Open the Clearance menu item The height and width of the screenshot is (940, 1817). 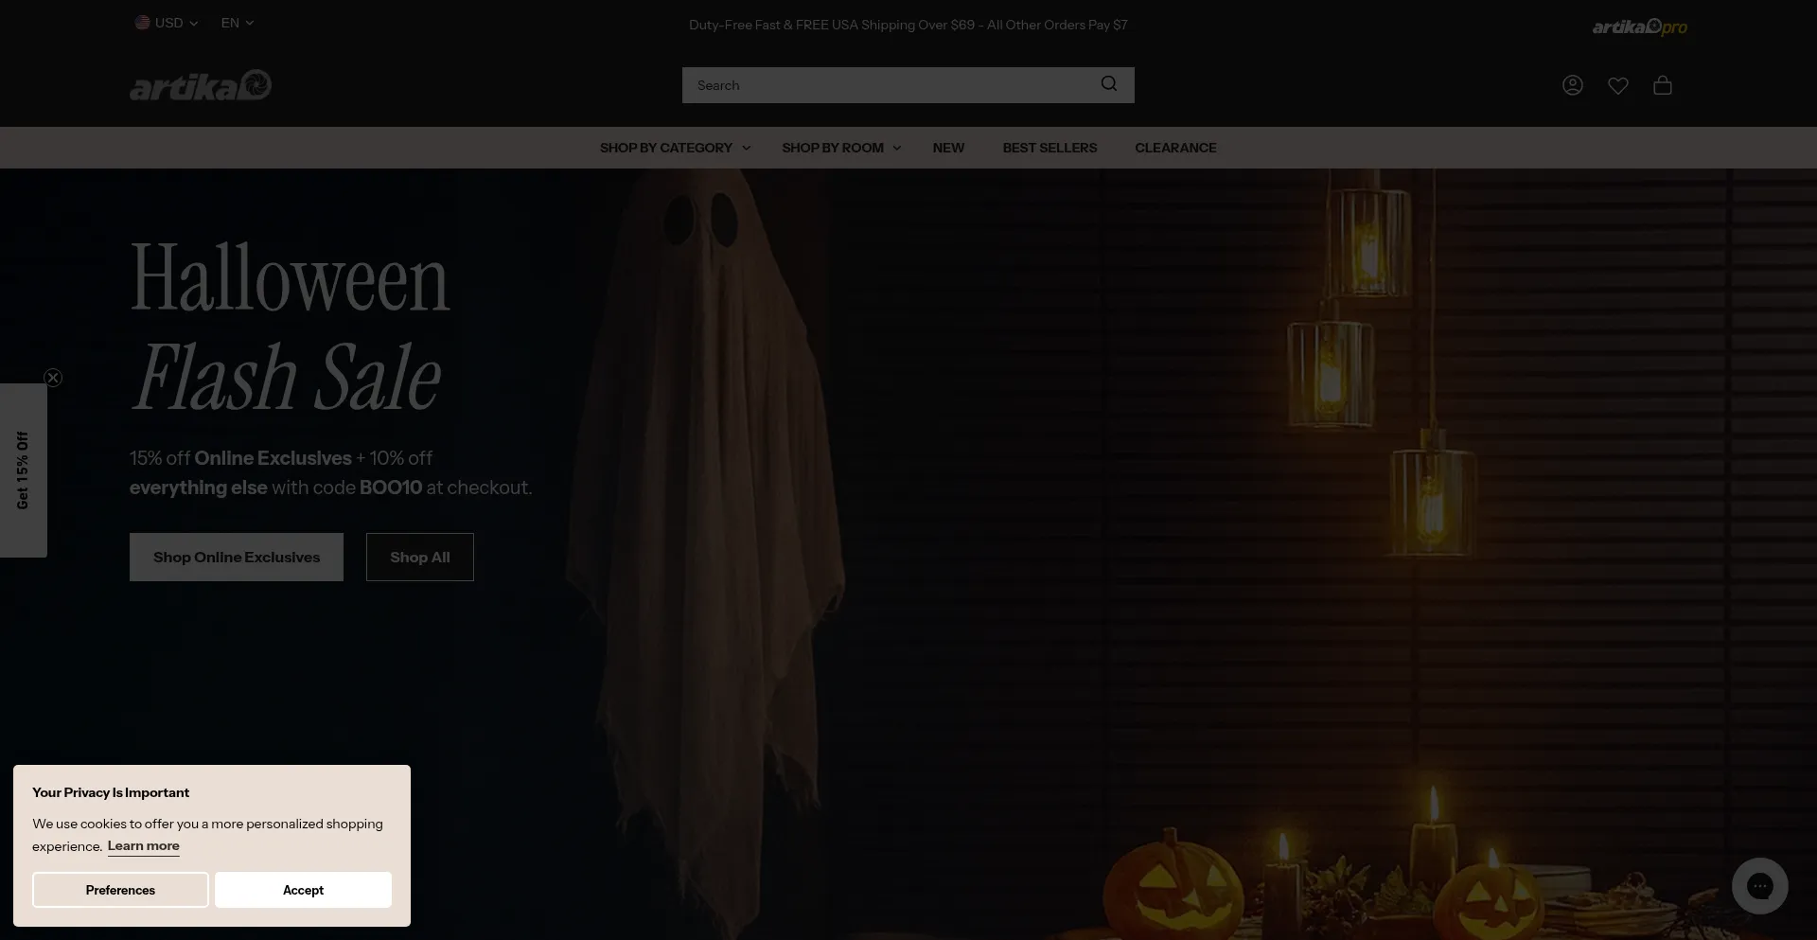[1175, 148]
